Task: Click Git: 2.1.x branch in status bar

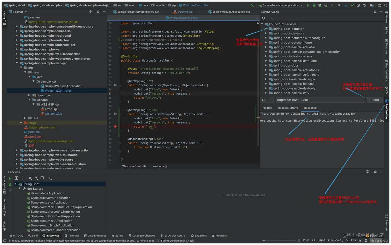Action: tap(351, 241)
